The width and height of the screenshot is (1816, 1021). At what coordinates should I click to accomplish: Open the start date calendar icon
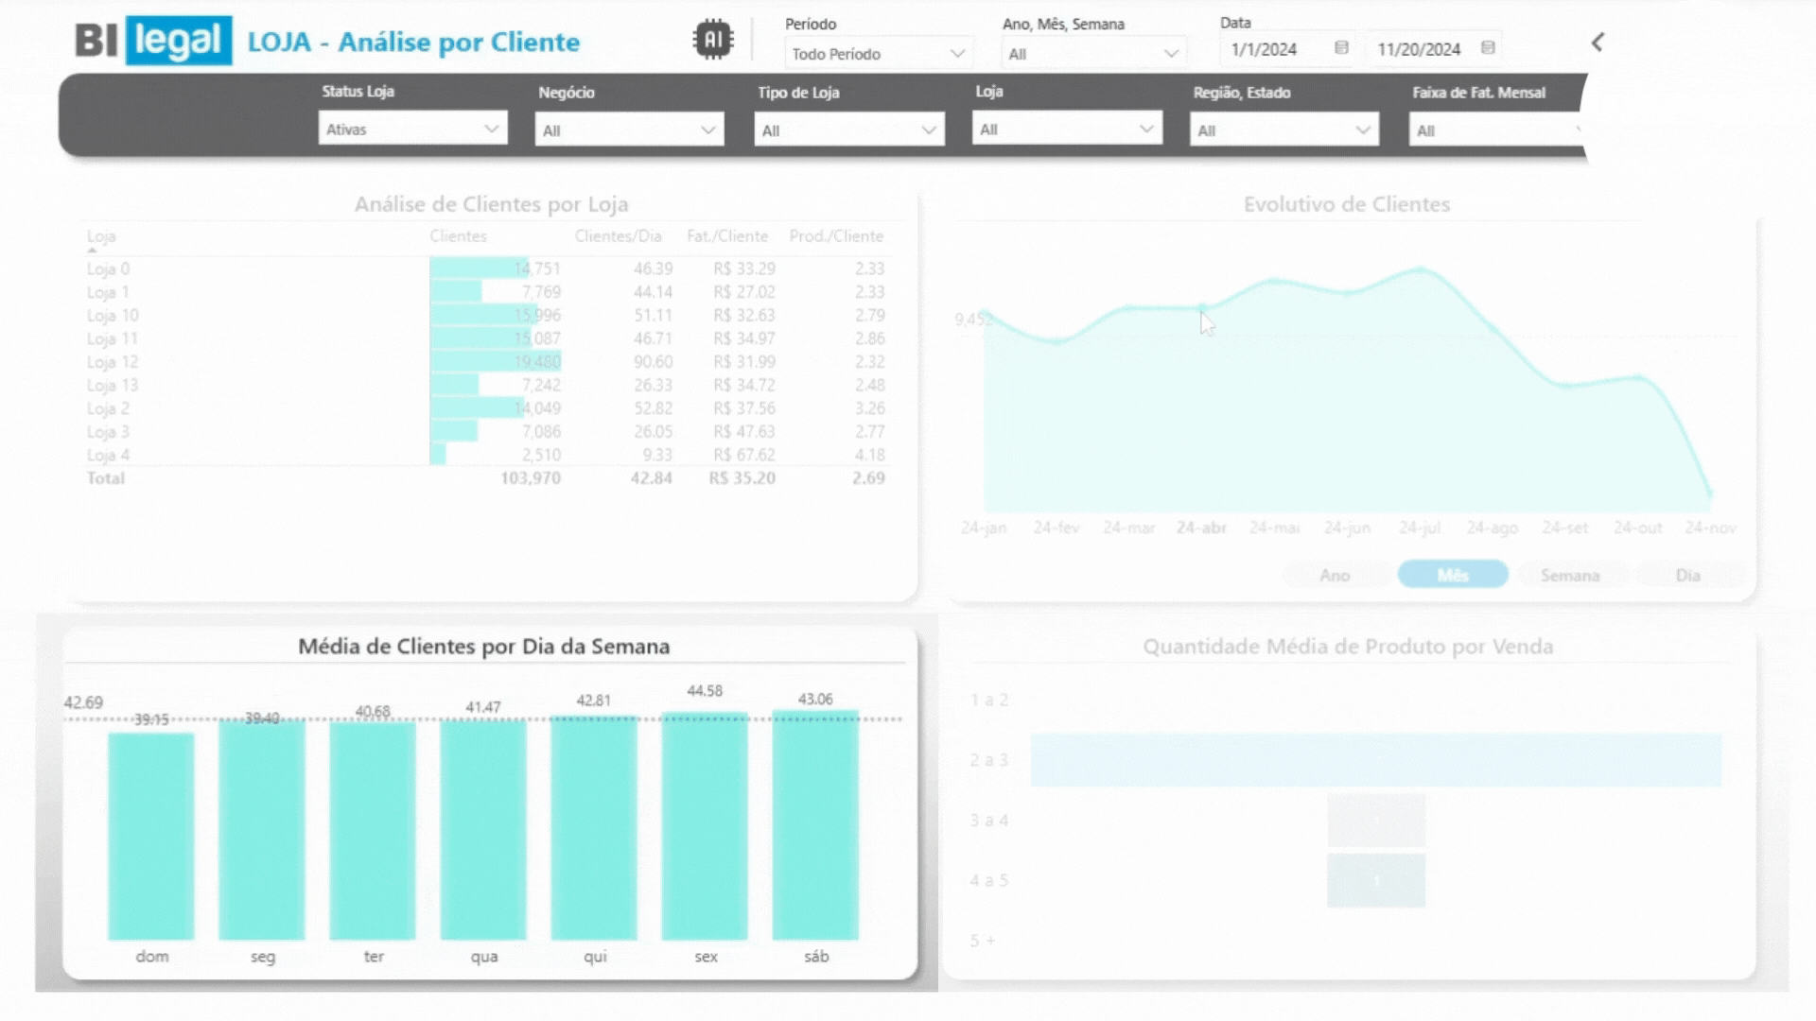[x=1340, y=48]
